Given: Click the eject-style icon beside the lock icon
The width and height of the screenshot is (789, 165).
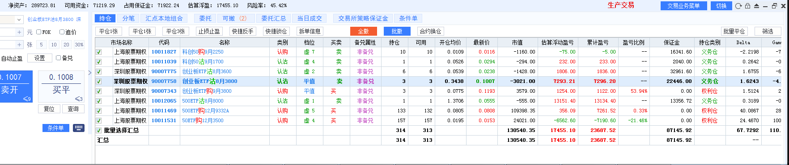Looking at the screenshot, I should click(756, 6).
